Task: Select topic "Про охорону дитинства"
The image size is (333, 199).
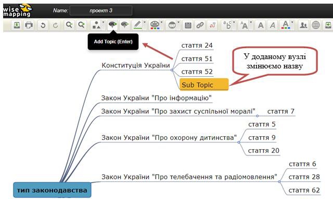Action: coord(169,138)
